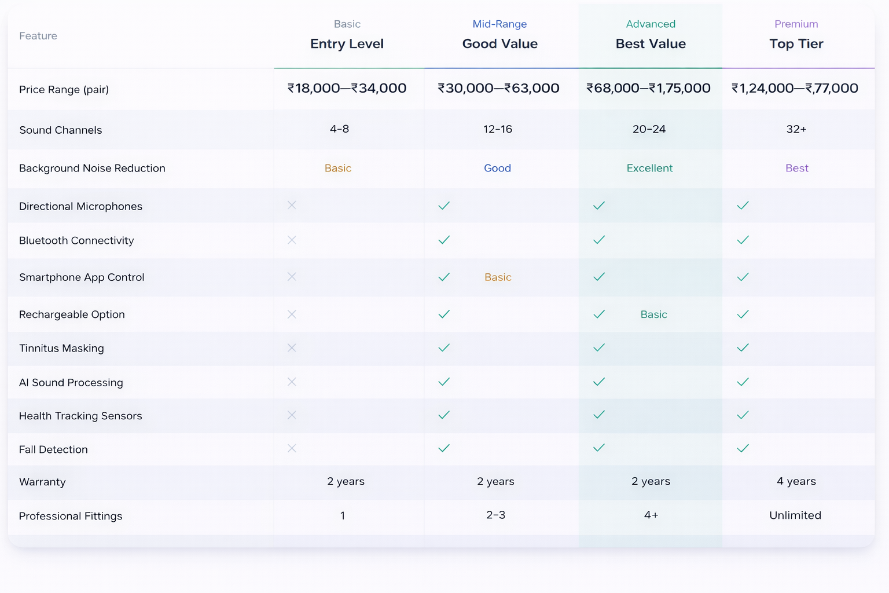This screenshot has height=593, width=889.
Task: Click the Top Tier Fall Detection checkmark
Action: tap(743, 448)
